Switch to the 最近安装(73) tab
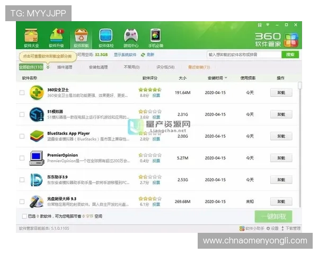This screenshot has width=318, height=254. point(199,67)
